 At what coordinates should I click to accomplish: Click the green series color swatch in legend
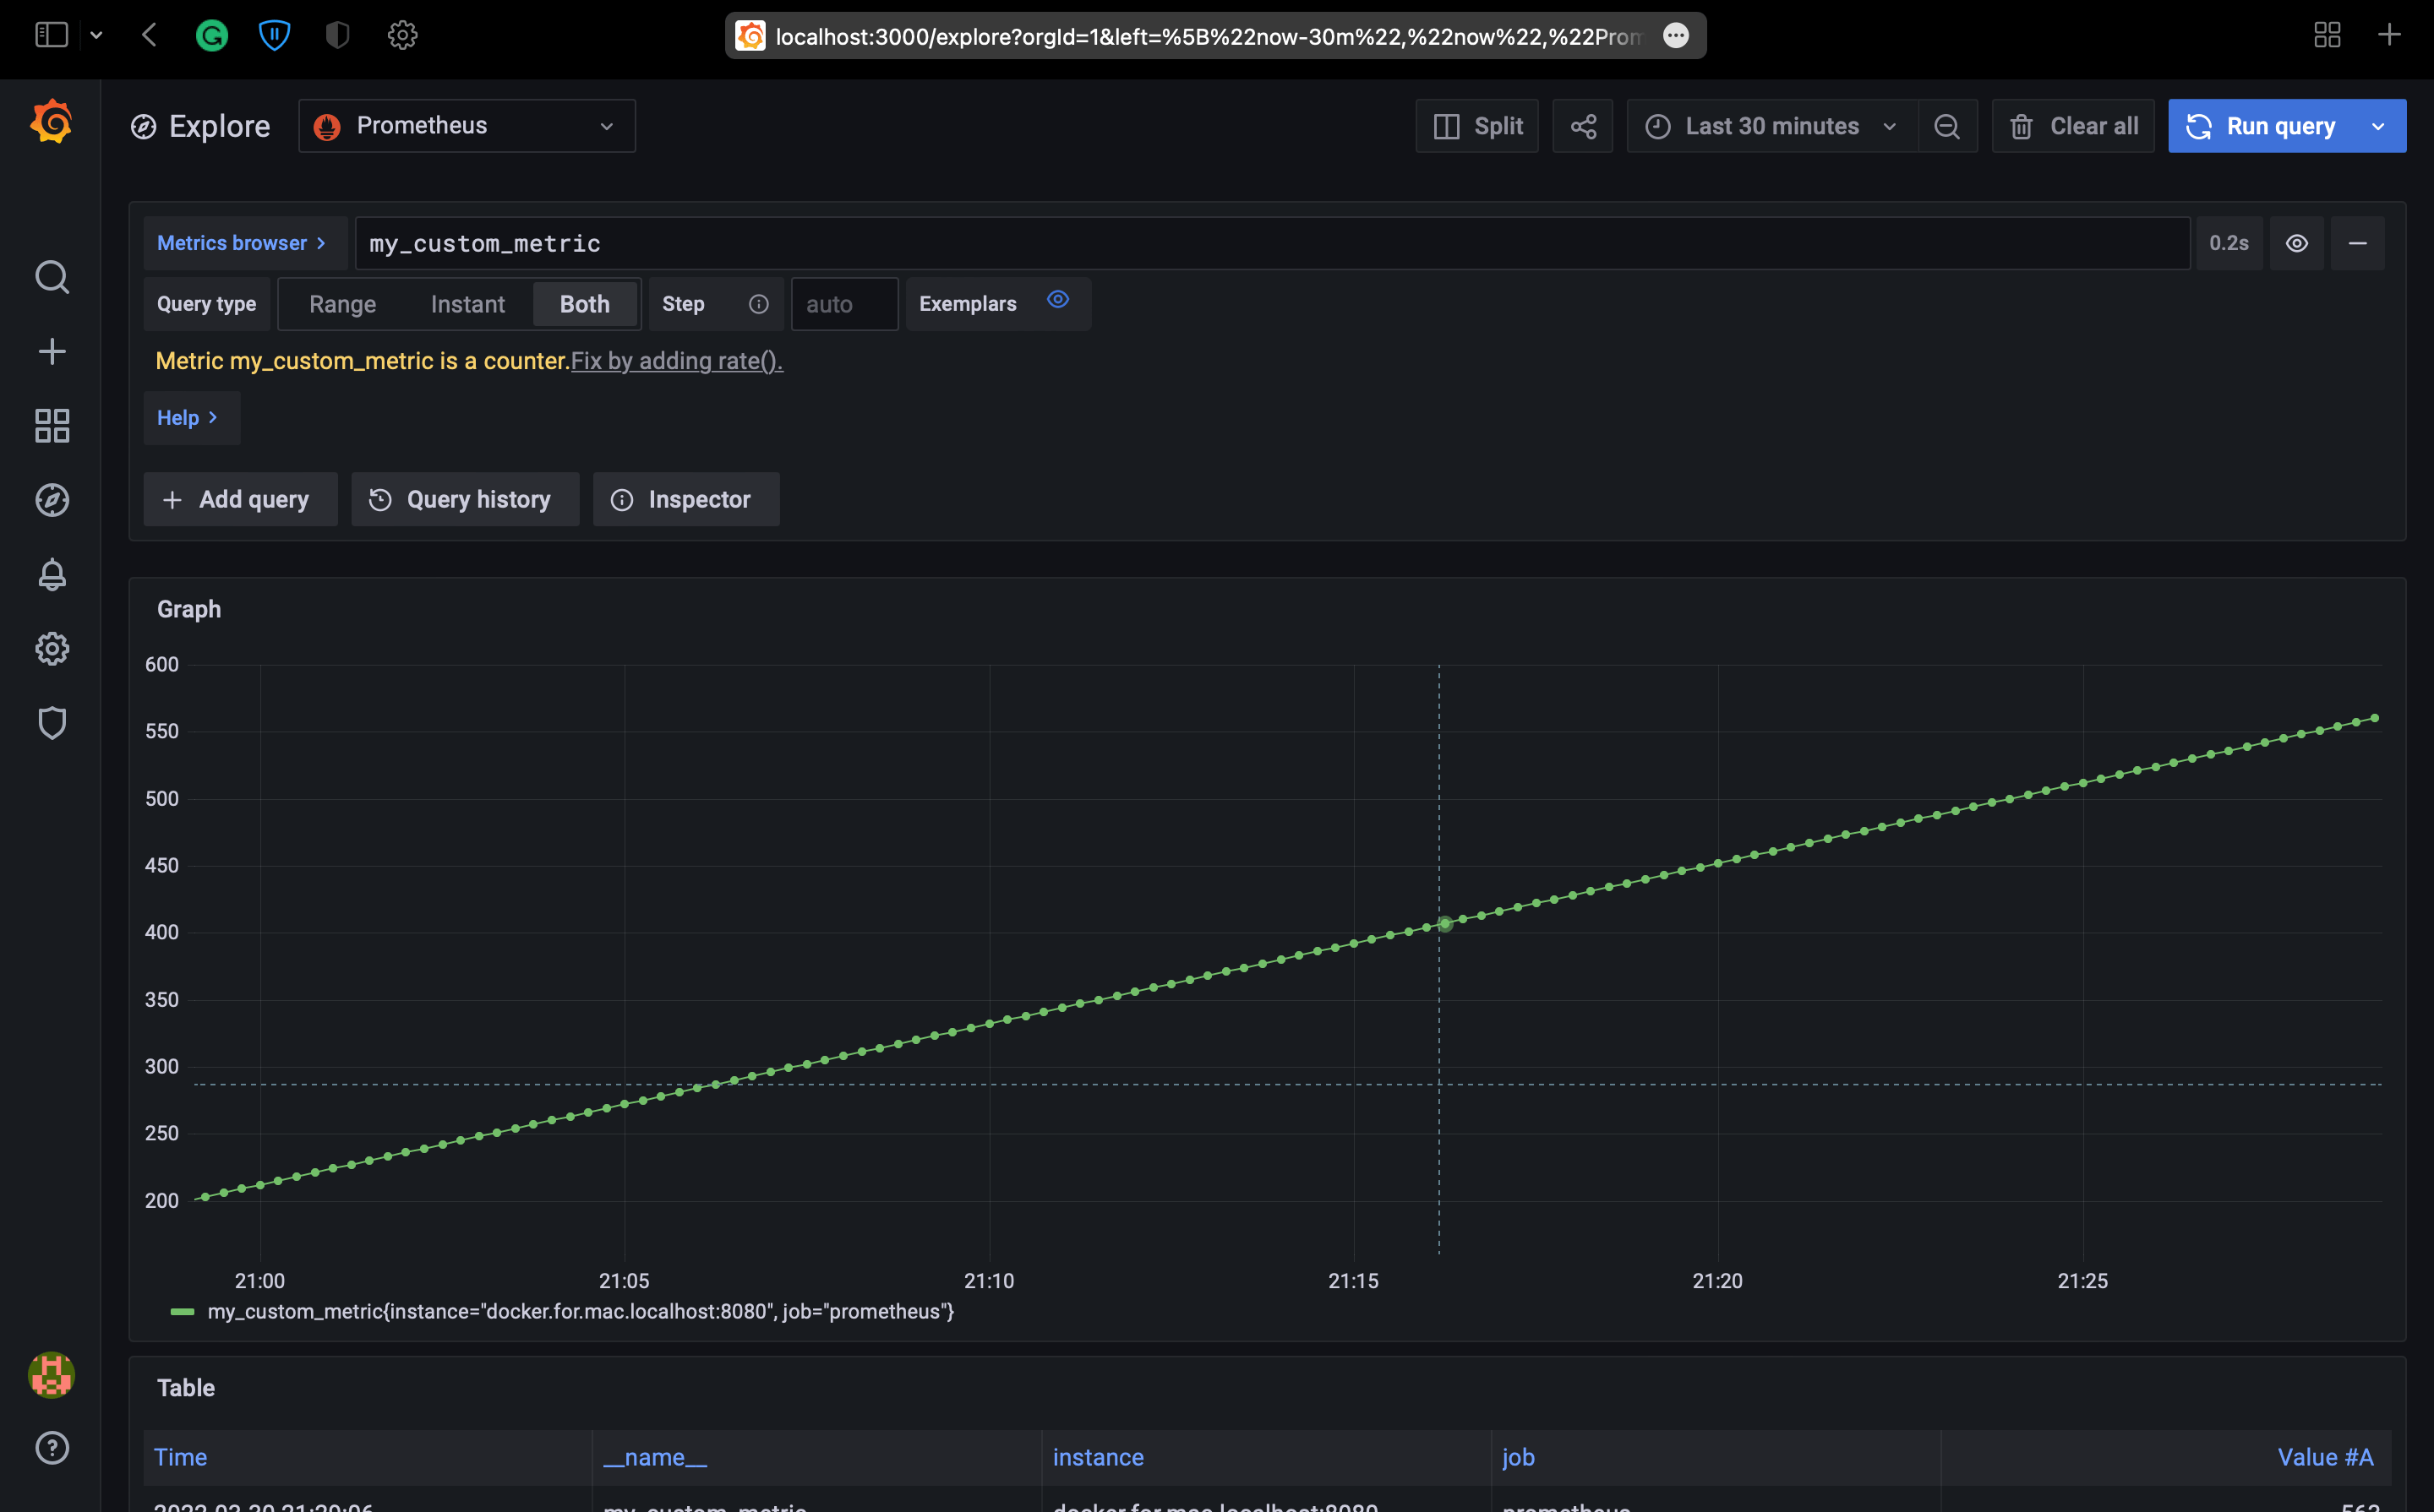pos(184,1312)
